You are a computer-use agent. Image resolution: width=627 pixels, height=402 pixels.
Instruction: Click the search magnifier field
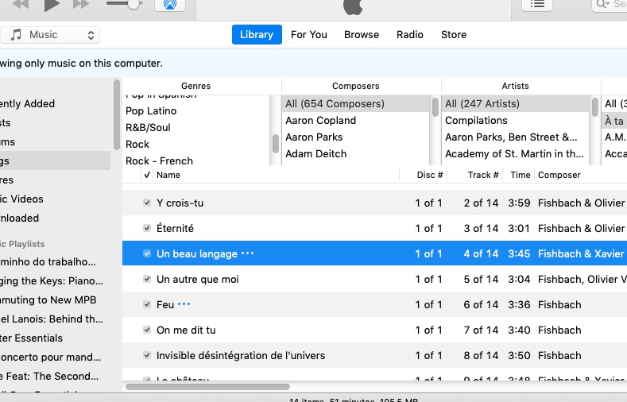pos(609,5)
